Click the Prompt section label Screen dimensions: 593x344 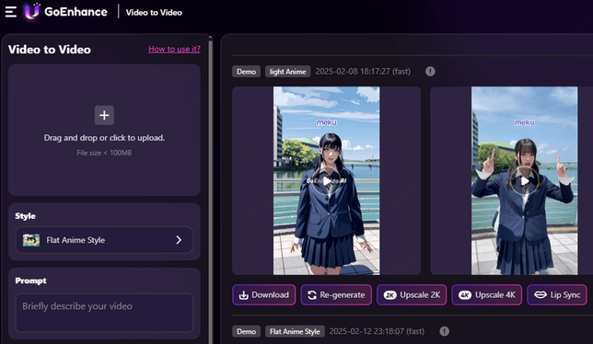click(x=30, y=281)
